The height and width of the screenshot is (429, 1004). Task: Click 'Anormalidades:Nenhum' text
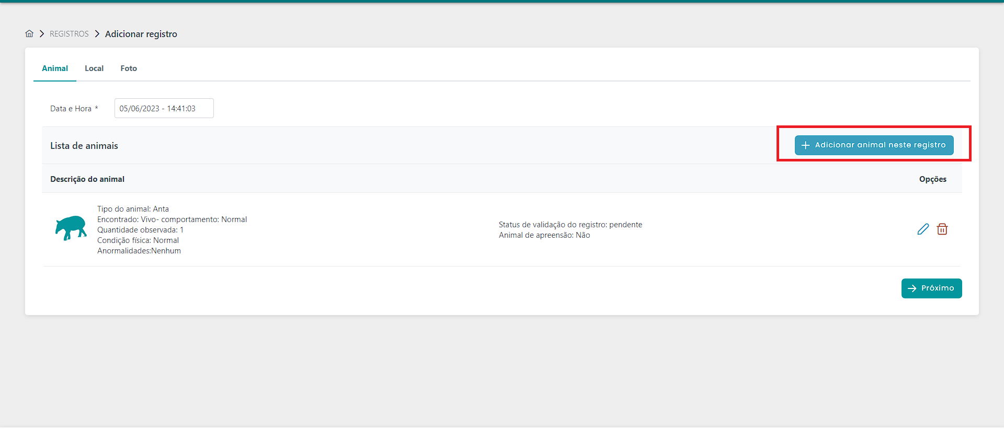[139, 251]
